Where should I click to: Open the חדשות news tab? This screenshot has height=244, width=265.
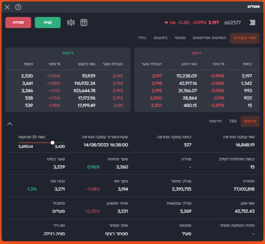(215, 121)
